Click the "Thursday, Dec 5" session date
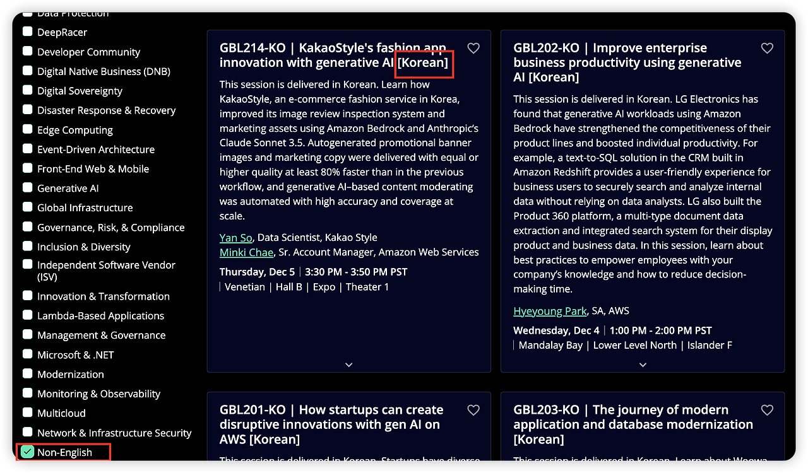Screen dimensions: 808x473 [x=257, y=272]
